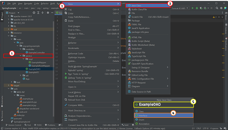The width and height of the screenshot is (228, 130).
Task: Open the Database tool window strip
Action: (226, 29)
